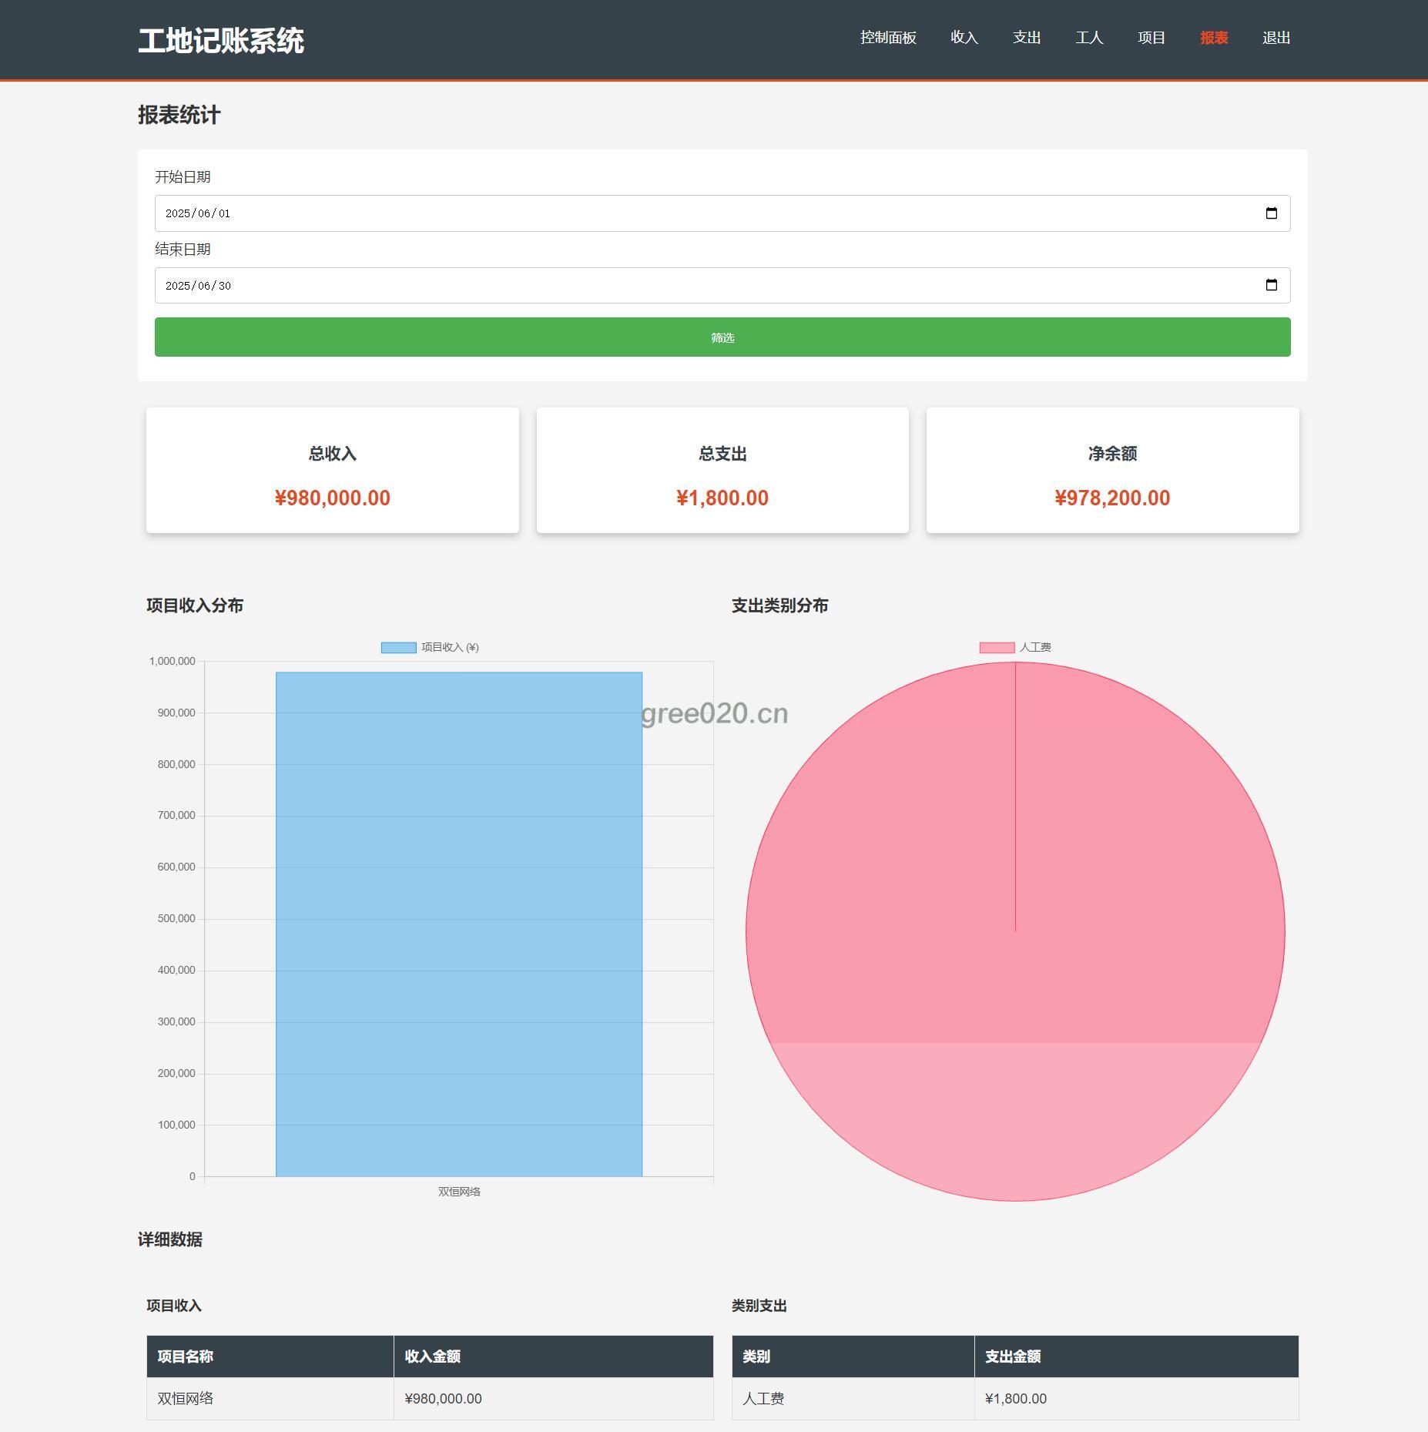Open calendar picker for end date
The height and width of the screenshot is (1432, 1428).
(x=1271, y=286)
